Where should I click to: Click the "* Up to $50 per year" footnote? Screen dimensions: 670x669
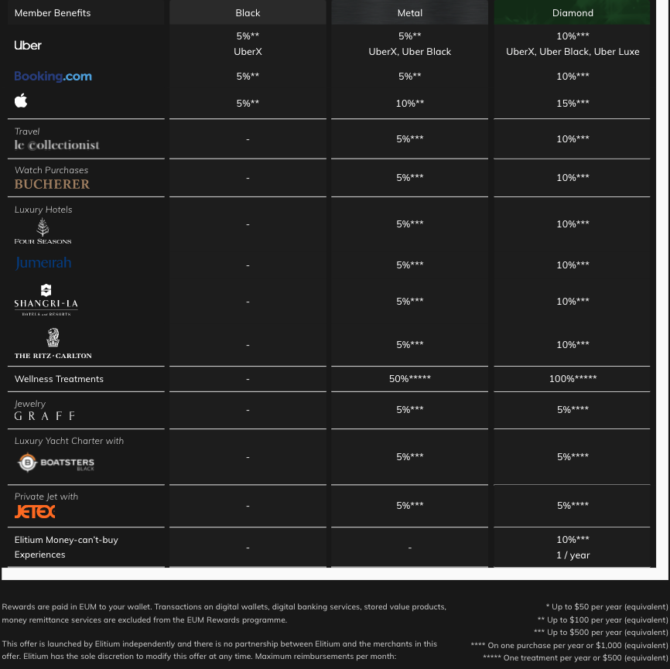click(607, 606)
